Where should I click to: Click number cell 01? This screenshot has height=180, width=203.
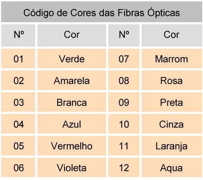18,59
